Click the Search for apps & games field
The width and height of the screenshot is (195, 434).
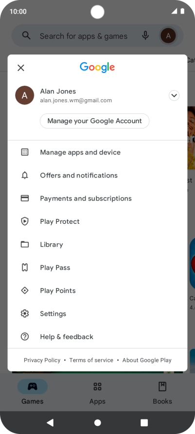tap(84, 36)
